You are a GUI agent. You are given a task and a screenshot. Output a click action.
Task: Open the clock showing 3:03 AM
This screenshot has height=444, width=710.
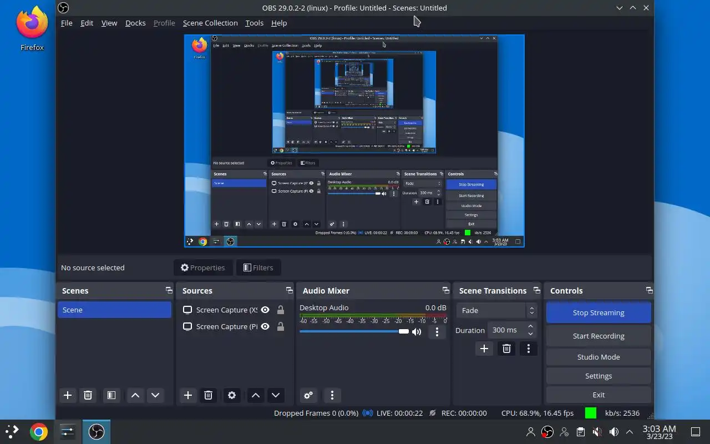659,432
